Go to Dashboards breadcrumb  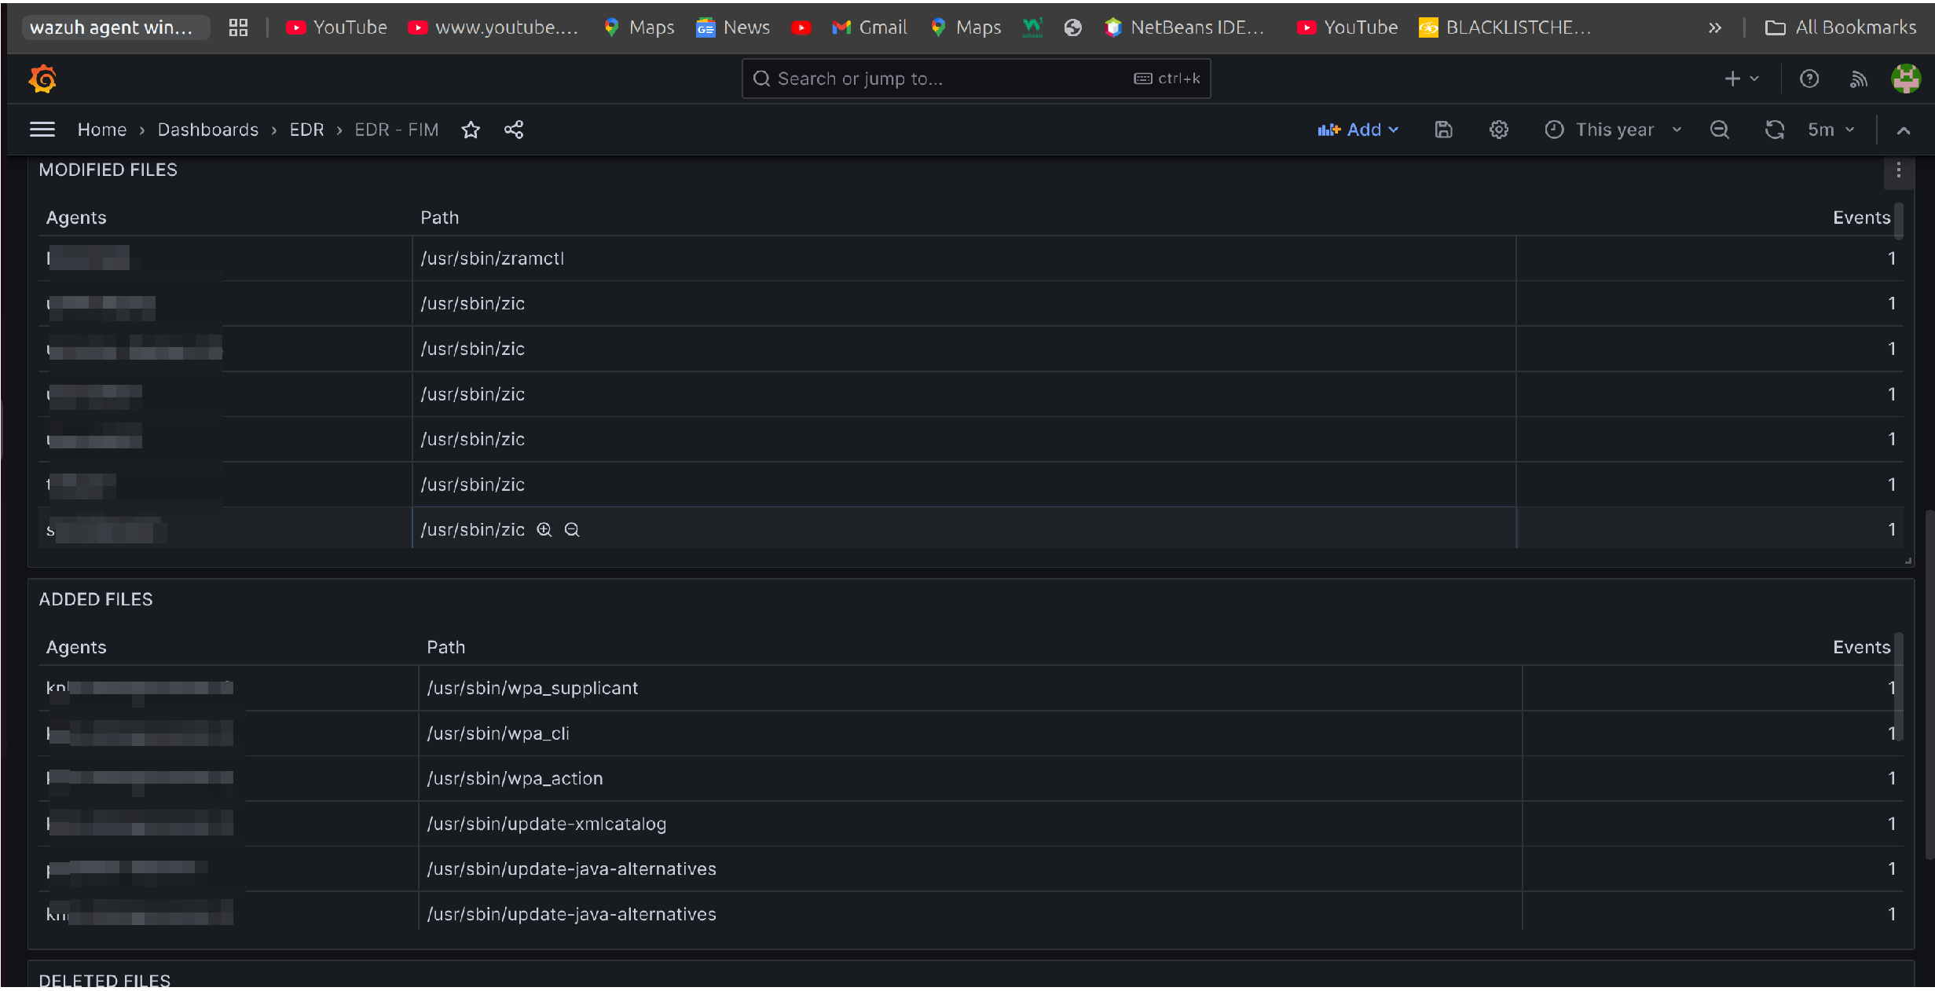(x=207, y=130)
